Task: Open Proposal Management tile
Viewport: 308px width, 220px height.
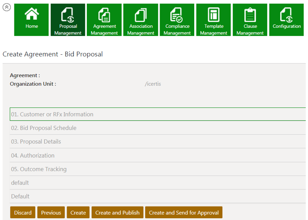Action: click(68, 20)
